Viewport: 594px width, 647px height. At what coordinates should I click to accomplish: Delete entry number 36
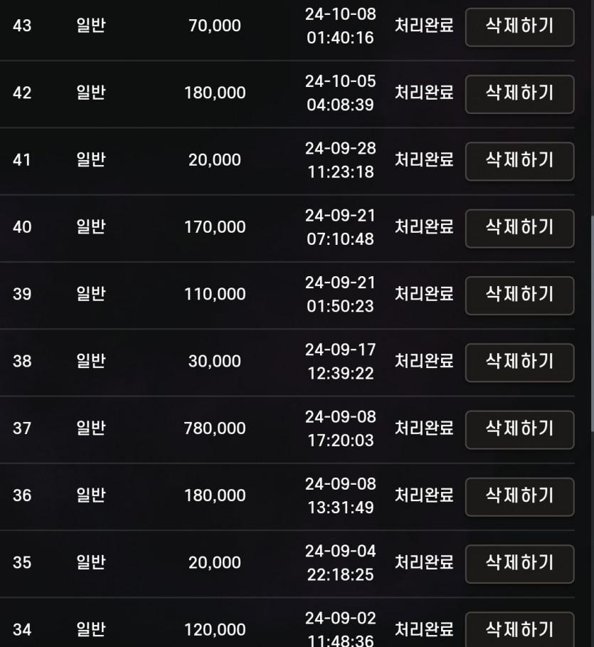coord(519,496)
